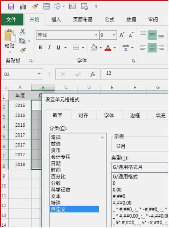Toggle Italic formatting

49,48
